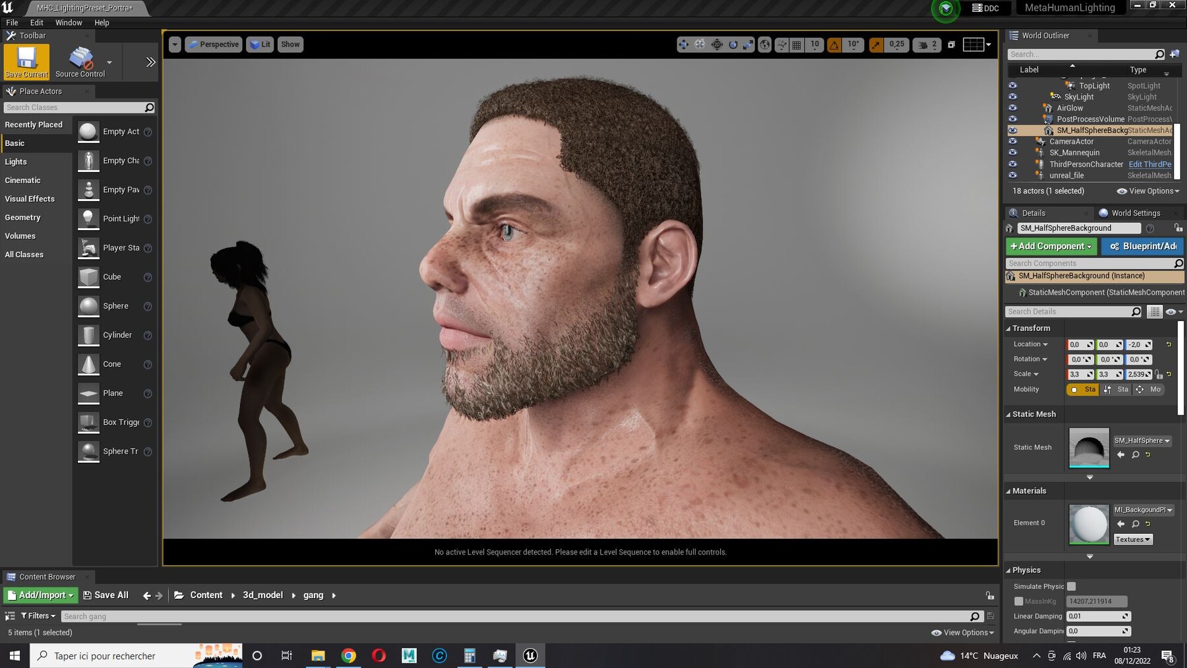Image resolution: width=1187 pixels, height=668 pixels.
Task: Toggle rotation snapping angle icon
Action: [x=834, y=45]
